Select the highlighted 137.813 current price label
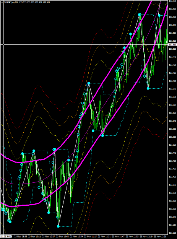The image size is (177, 239). [x=172, y=44]
